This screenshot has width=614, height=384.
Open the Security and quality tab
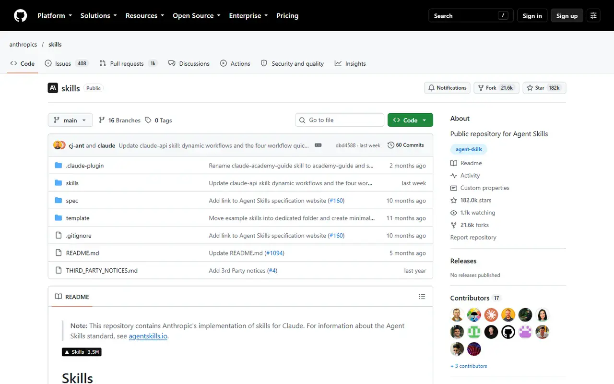[x=292, y=63]
